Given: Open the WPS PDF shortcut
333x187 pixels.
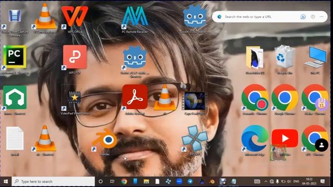Looking at the screenshot, I should tap(75, 59).
